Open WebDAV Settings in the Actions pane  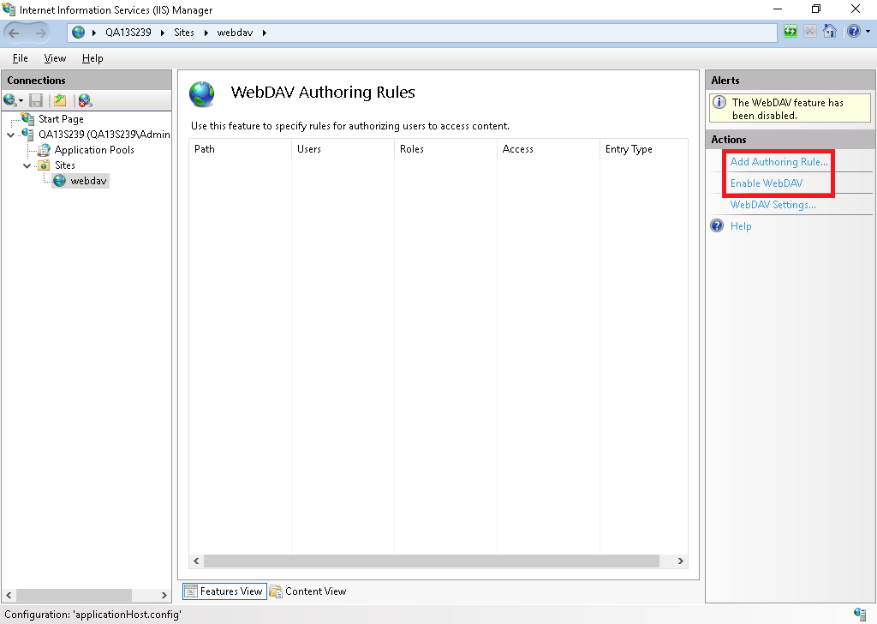(773, 205)
